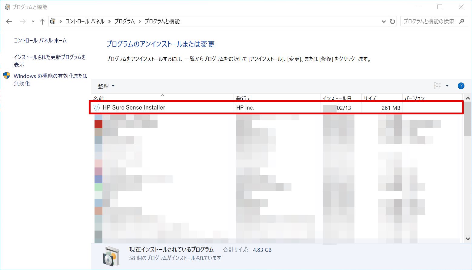This screenshot has width=472, height=270.
Task: Click the blue help question mark icon
Action: coord(461,86)
